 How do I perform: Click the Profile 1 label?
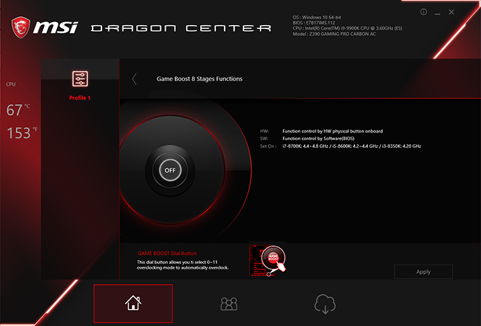click(80, 98)
